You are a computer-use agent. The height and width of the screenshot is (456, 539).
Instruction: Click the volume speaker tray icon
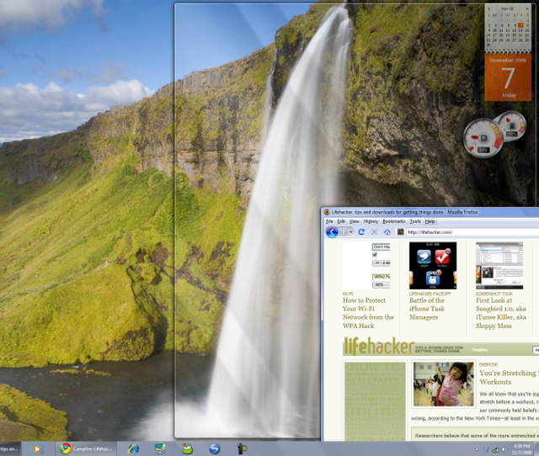[x=504, y=449]
